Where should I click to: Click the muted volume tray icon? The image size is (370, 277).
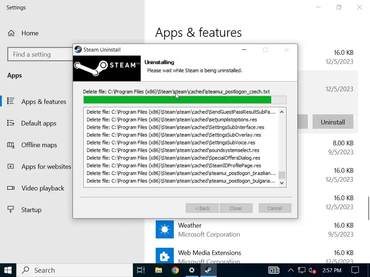[x=312, y=271]
